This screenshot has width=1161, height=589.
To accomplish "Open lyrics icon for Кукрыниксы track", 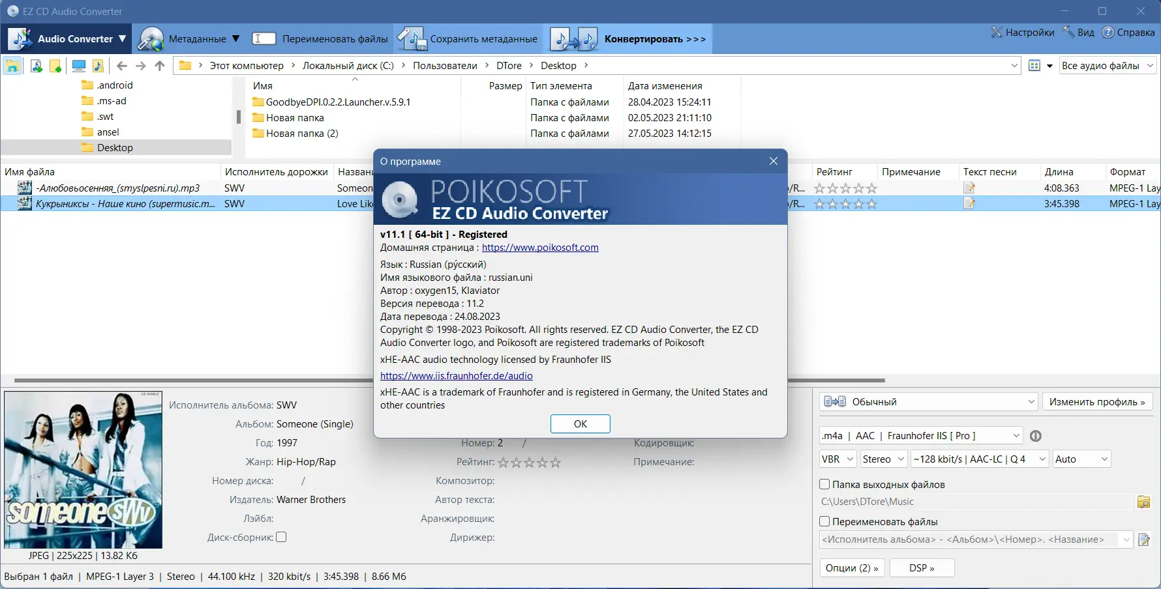I will click(969, 204).
